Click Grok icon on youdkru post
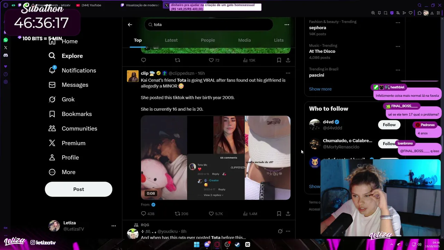Viewport: 444px width, 250px height. [x=280, y=231]
